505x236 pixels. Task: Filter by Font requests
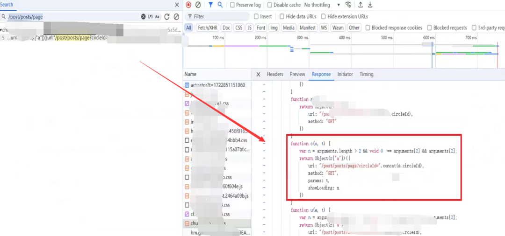click(261, 28)
